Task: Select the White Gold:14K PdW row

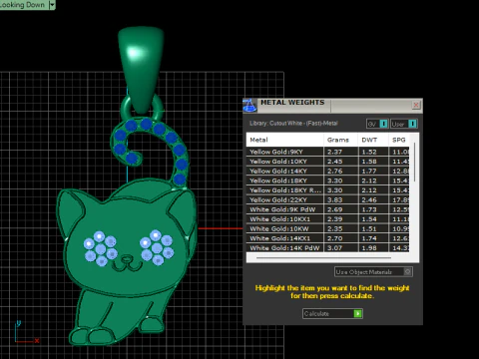Action: point(327,248)
